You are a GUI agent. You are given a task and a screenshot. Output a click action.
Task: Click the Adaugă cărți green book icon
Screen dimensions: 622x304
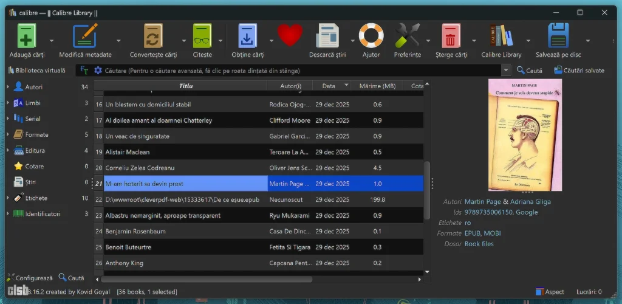coord(26,36)
